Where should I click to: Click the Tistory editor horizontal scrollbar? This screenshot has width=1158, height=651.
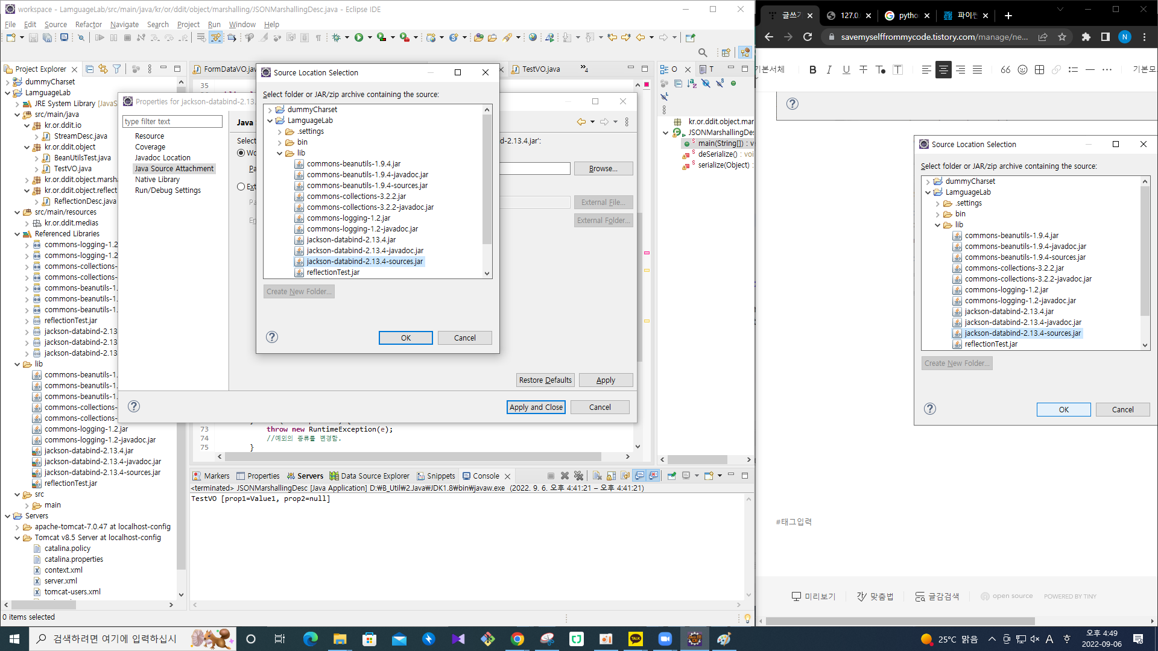(x=900, y=621)
